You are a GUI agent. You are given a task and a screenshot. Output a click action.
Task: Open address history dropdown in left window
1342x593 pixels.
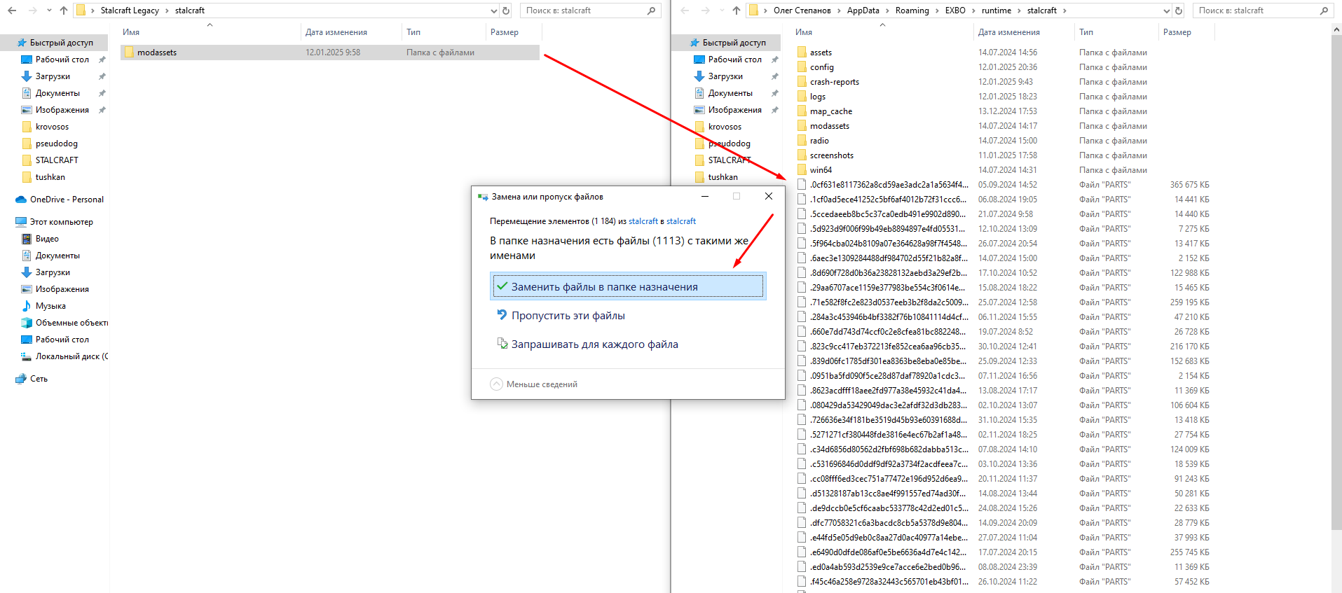click(x=494, y=11)
